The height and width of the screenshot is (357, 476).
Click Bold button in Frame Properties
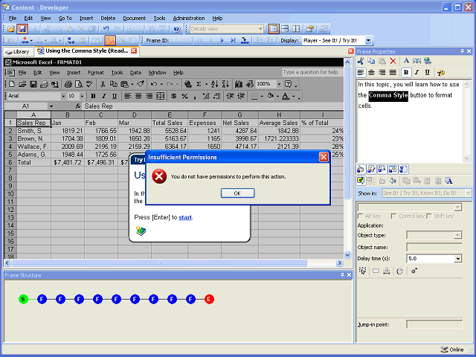point(406,72)
